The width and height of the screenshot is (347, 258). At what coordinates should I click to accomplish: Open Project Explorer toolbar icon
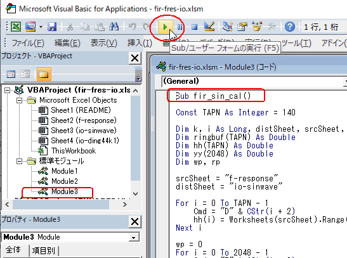tap(228, 27)
